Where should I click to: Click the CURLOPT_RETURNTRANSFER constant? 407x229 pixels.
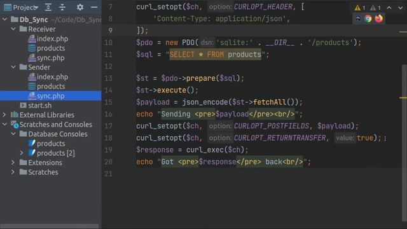click(x=280, y=138)
